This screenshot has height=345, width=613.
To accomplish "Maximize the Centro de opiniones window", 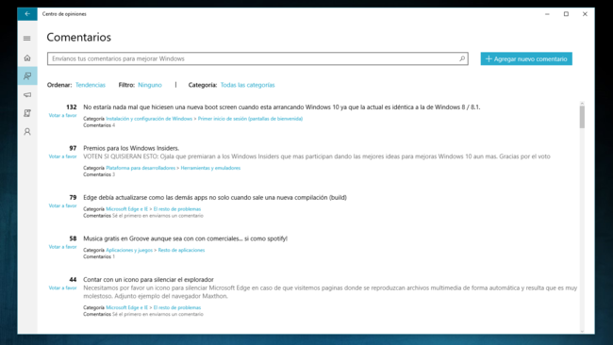I will pyautogui.click(x=566, y=14).
